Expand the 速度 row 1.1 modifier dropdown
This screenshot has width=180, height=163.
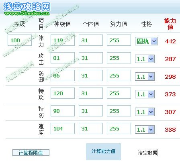(x=145, y=130)
